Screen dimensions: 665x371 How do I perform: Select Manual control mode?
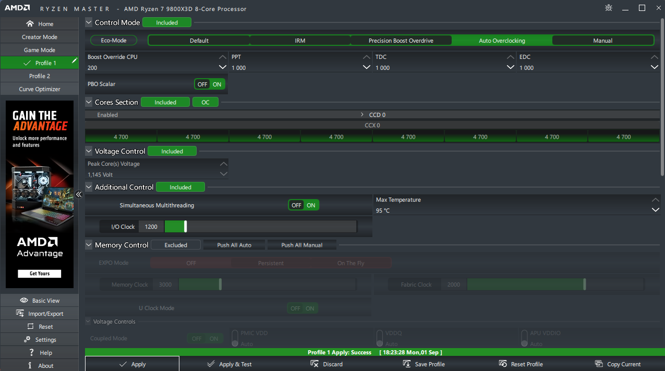602,40
